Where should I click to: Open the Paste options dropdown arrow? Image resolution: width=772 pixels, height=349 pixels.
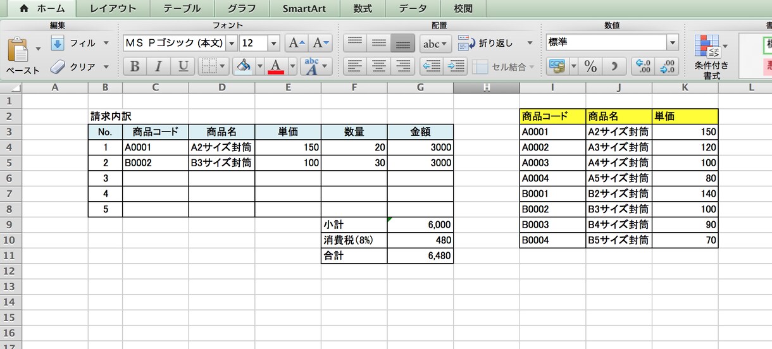point(38,49)
